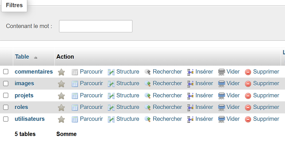This screenshot has height=148, width=285.
Task: Click the Vider icon in projets row
Action: click(x=221, y=96)
